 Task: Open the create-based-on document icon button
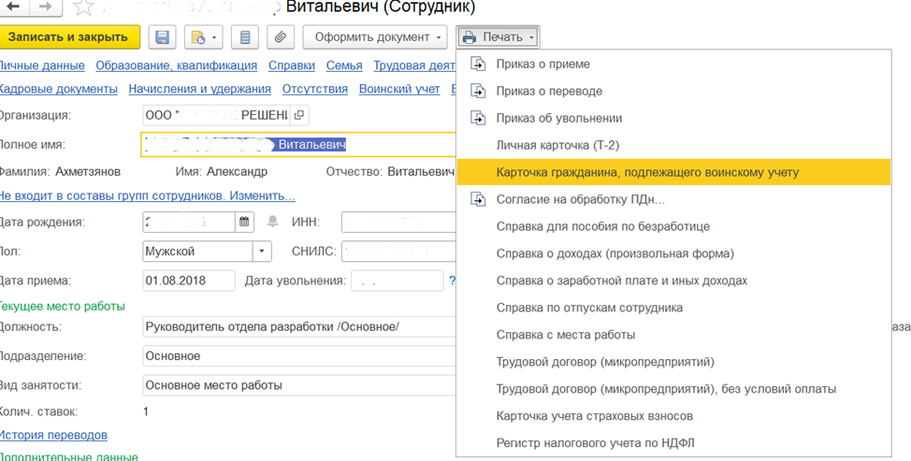(x=204, y=37)
